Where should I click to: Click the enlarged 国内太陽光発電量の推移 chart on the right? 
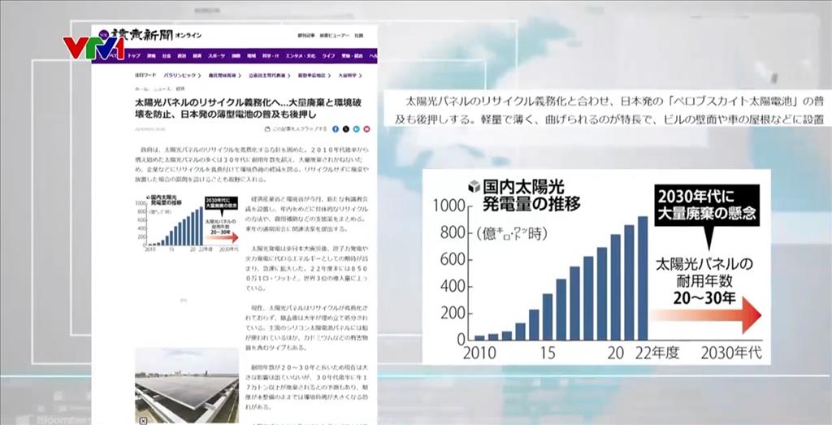click(596, 267)
